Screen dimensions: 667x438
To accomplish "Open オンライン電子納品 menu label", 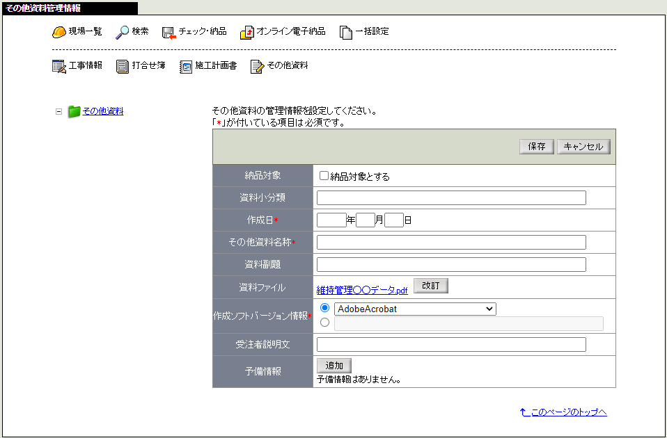I will [291, 31].
